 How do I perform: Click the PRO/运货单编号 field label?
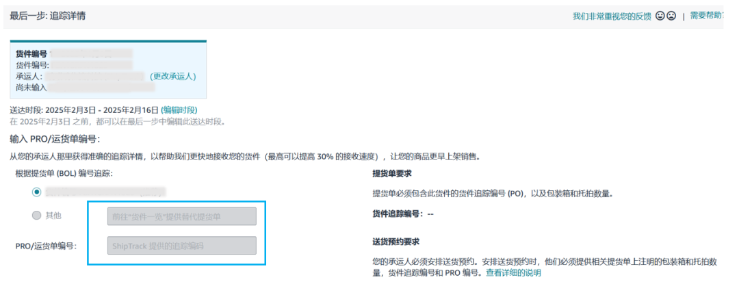(47, 246)
